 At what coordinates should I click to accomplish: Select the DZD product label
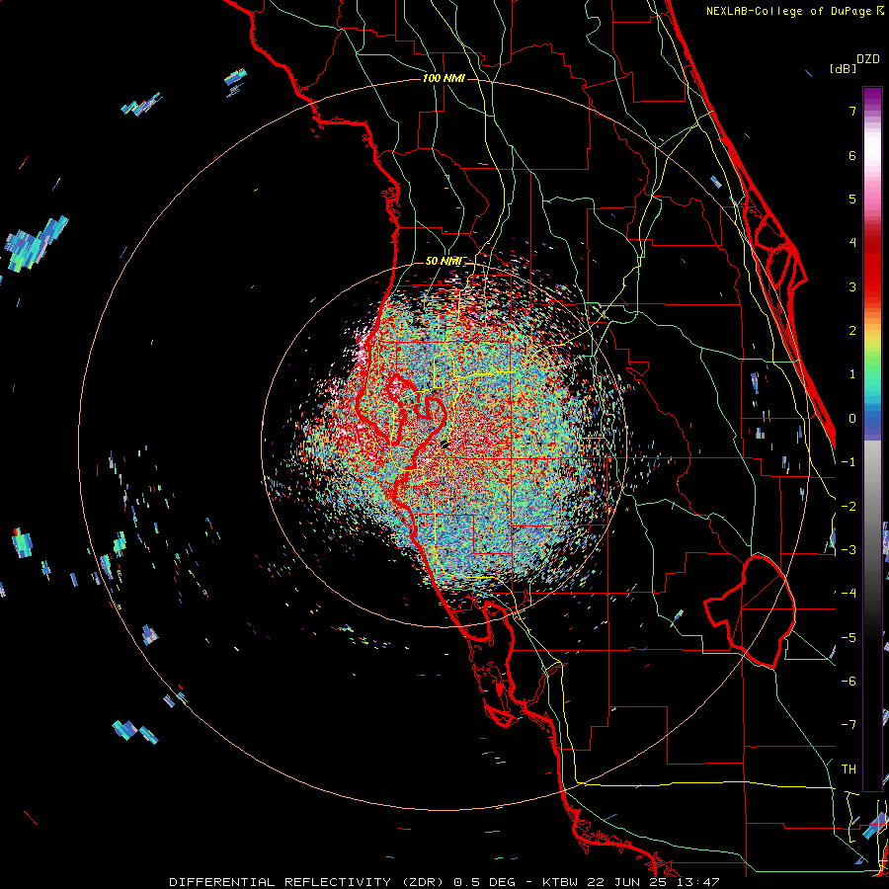pyautogui.click(x=868, y=59)
